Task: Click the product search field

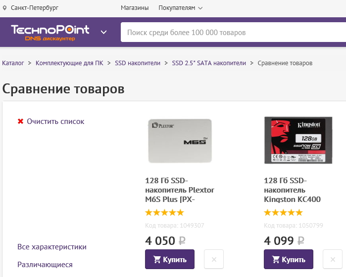Action: (x=233, y=33)
